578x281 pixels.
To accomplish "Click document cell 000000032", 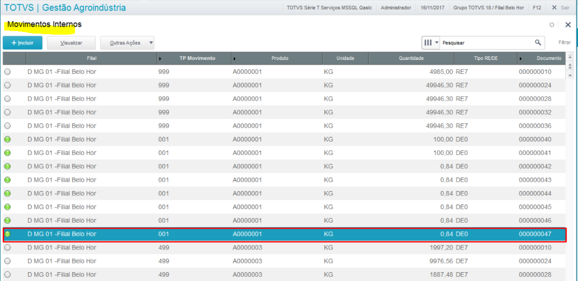I will pos(535,112).
